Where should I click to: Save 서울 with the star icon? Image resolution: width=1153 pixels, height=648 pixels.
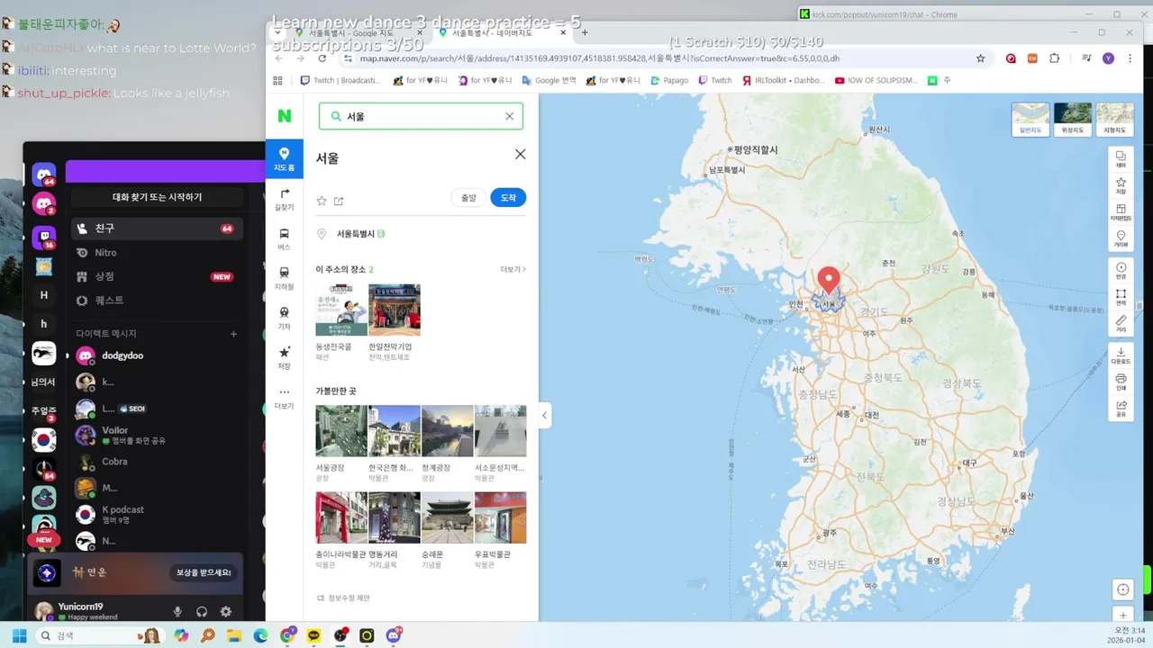tap(322, 201)
